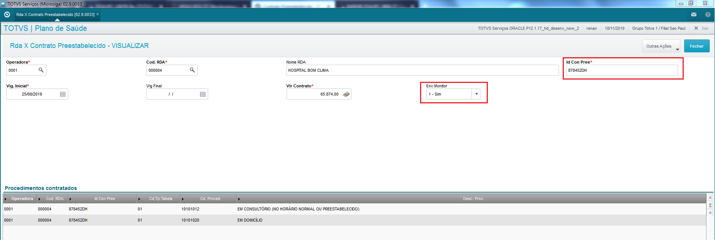Click first row Id Con Pree 878452DH
This screenshot has height=245, width=715.
coord(78,209)
